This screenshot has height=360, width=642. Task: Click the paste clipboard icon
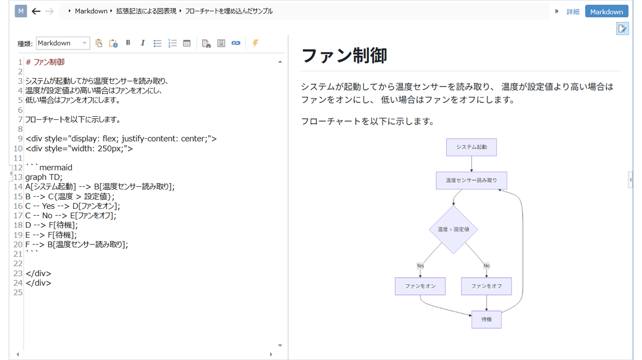(99, 43)
